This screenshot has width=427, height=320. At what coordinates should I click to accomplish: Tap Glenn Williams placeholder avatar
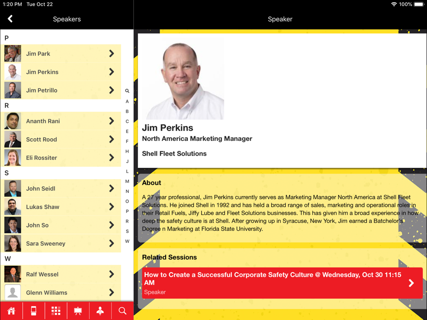point(12,293)
